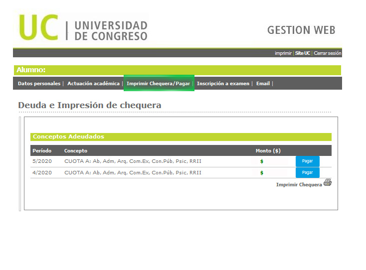Open the Email menu item
The width and height of the screenshot is (366, 270).
point(263,84)
